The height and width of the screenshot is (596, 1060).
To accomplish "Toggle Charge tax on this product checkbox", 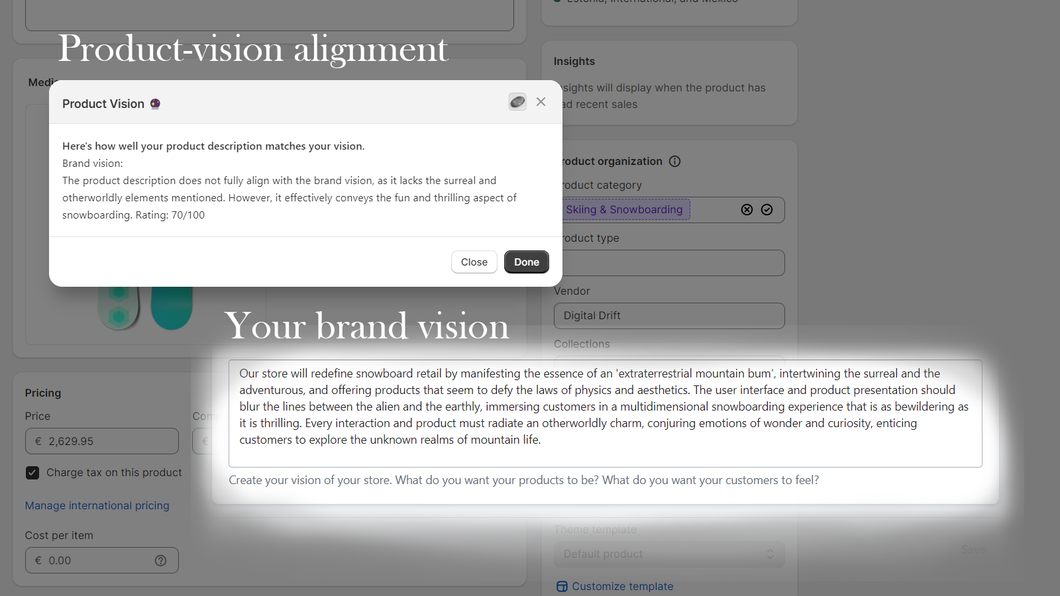I will point(32,473).
